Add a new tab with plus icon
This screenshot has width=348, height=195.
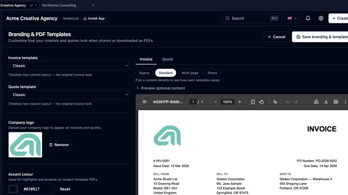[93, 5]
